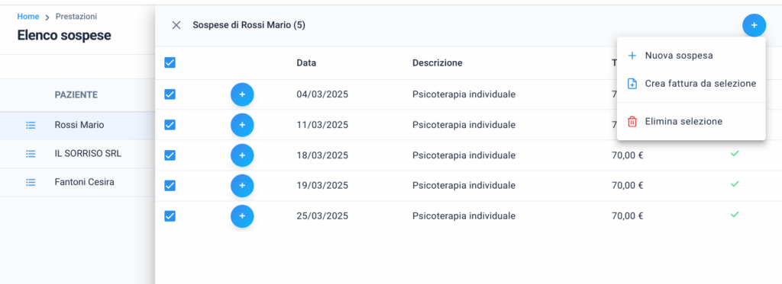Viewport: 782px width, 284px height.
Task: Click the list icon beside Rossi Mario
Action: [31, 126]
